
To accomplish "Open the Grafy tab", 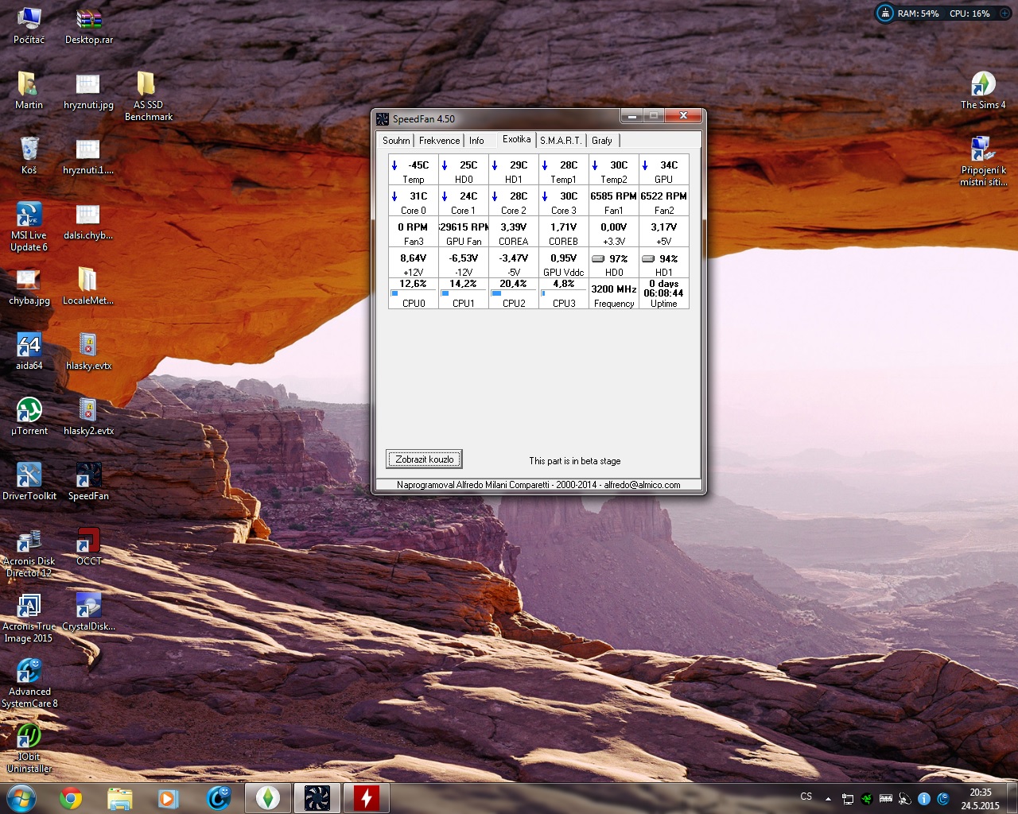I will click(602, 141).
